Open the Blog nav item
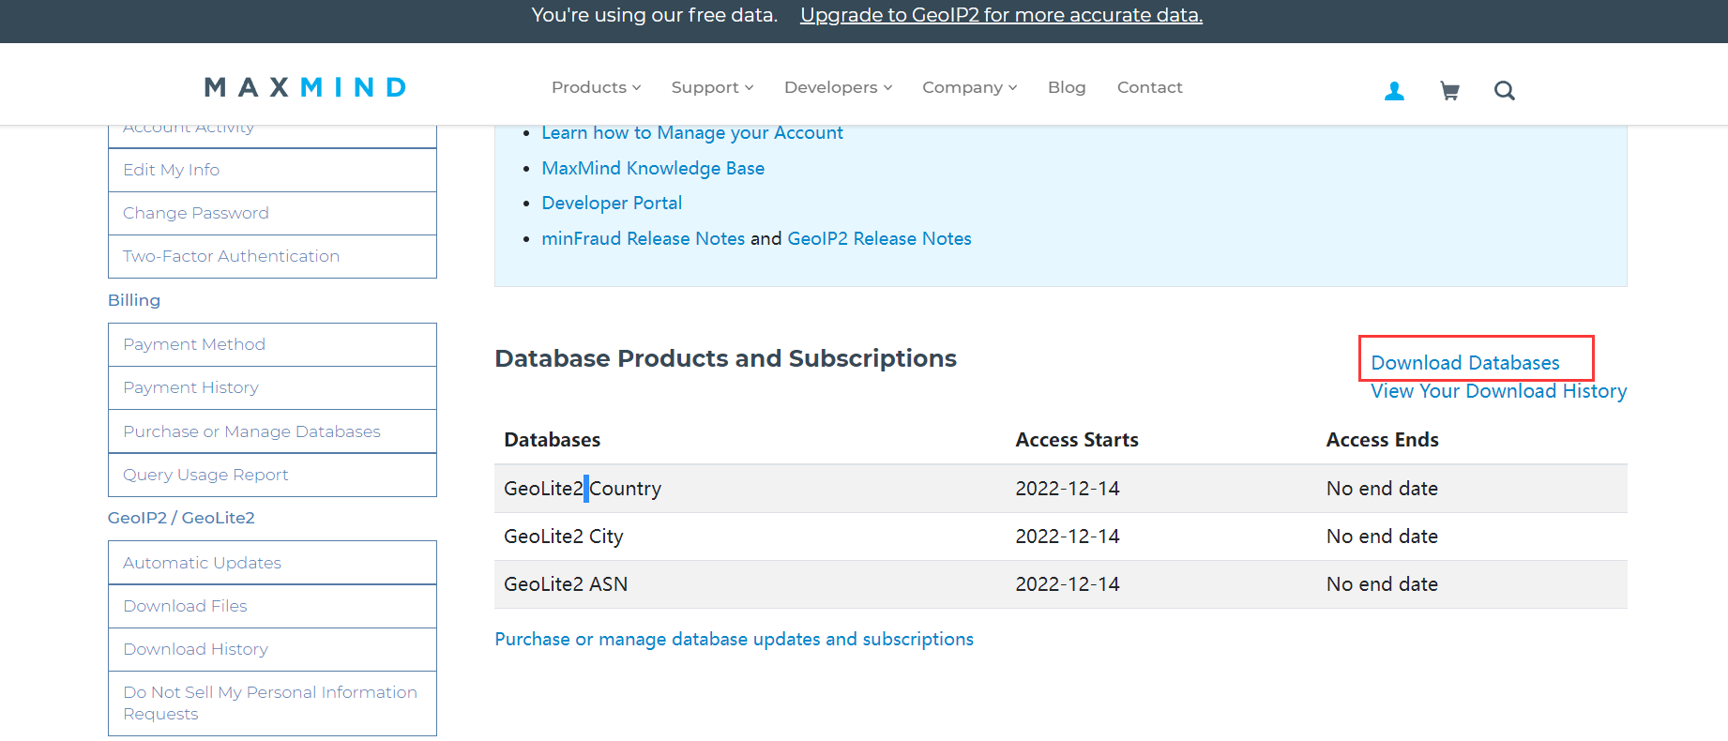 click(1067, 87)
